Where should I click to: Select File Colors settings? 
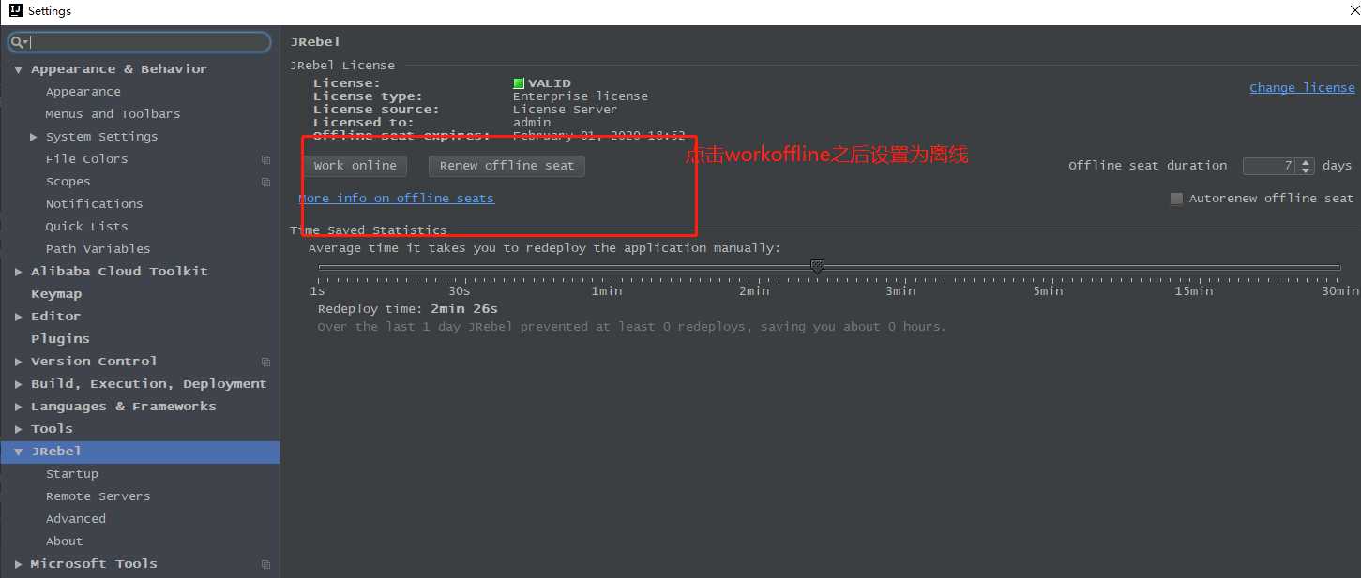[86, 159]
